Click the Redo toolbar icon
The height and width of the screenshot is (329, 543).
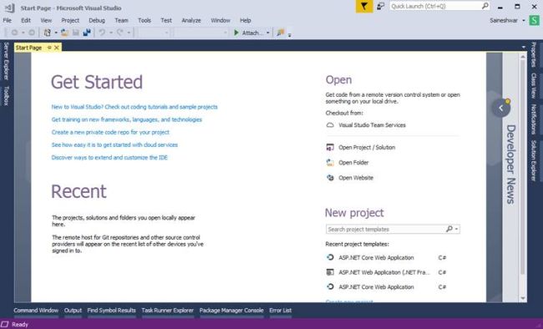point(119,33)
